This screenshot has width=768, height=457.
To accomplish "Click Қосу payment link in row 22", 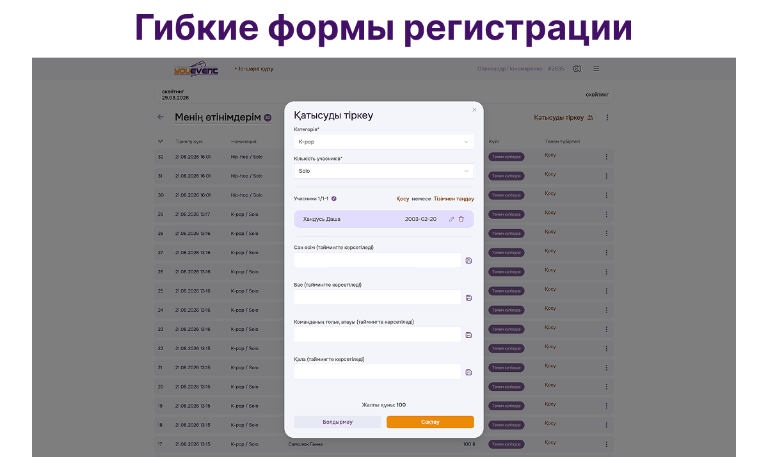I will point(550,348).
